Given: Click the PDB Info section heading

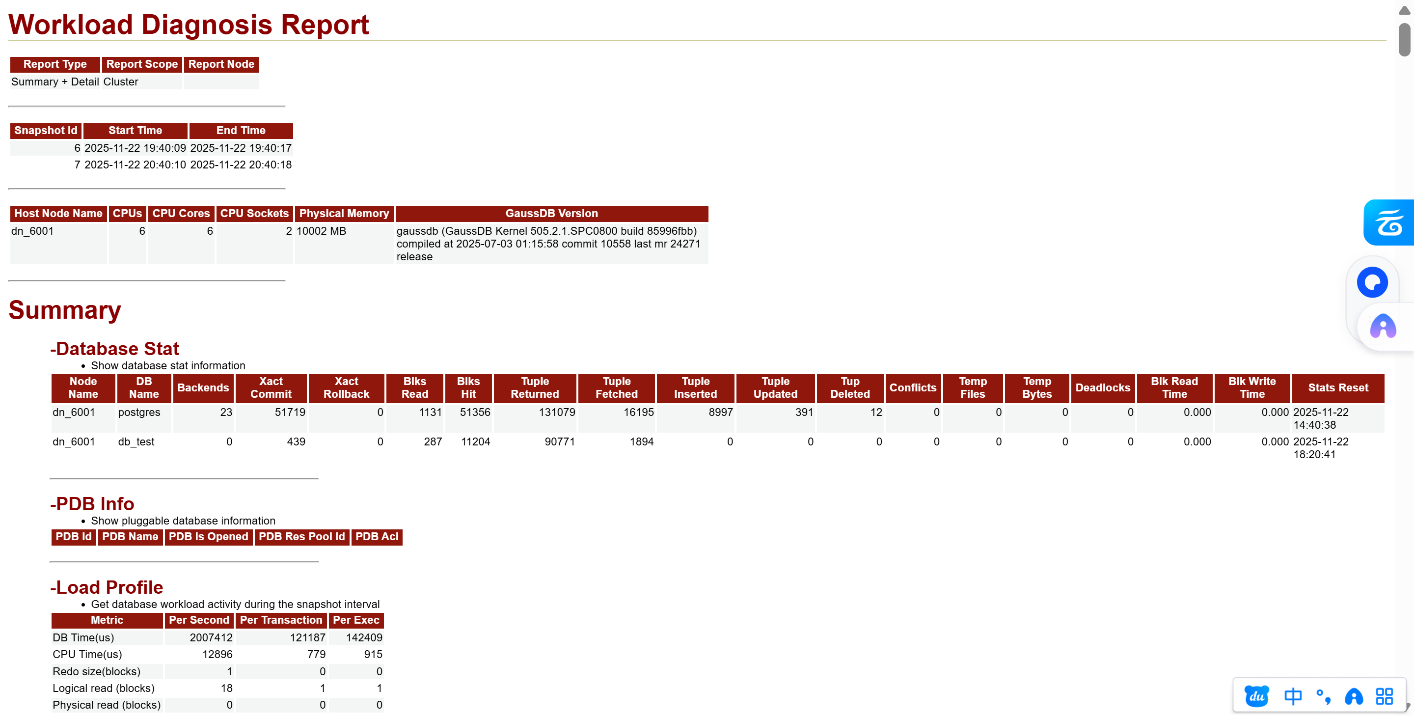Looking at the screenshot, I should 92,503.
